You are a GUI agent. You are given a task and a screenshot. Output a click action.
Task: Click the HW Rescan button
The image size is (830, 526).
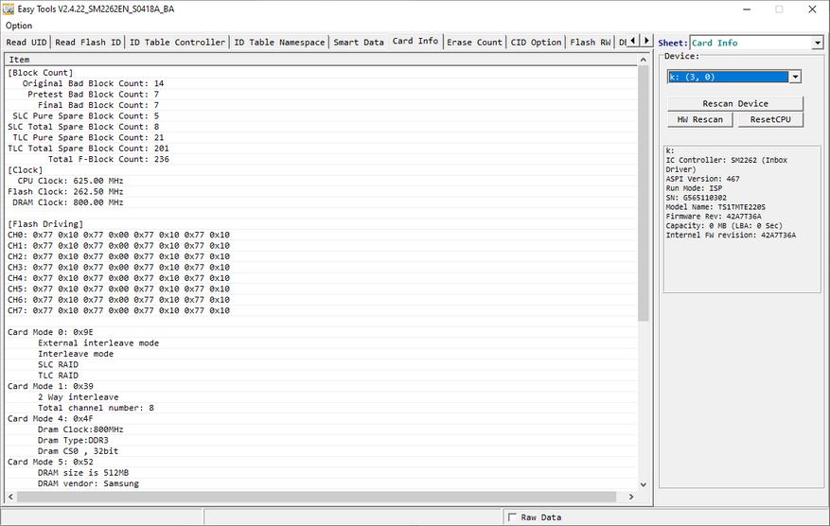tap(700, 120)
